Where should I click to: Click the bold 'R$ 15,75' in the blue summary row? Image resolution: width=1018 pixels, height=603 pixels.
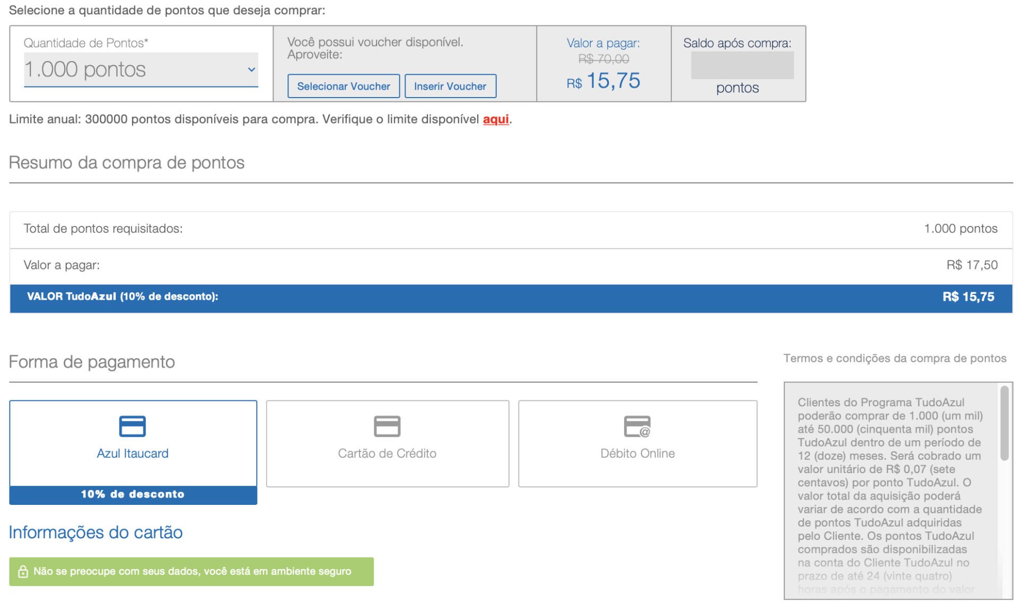[x=968, y=297]
